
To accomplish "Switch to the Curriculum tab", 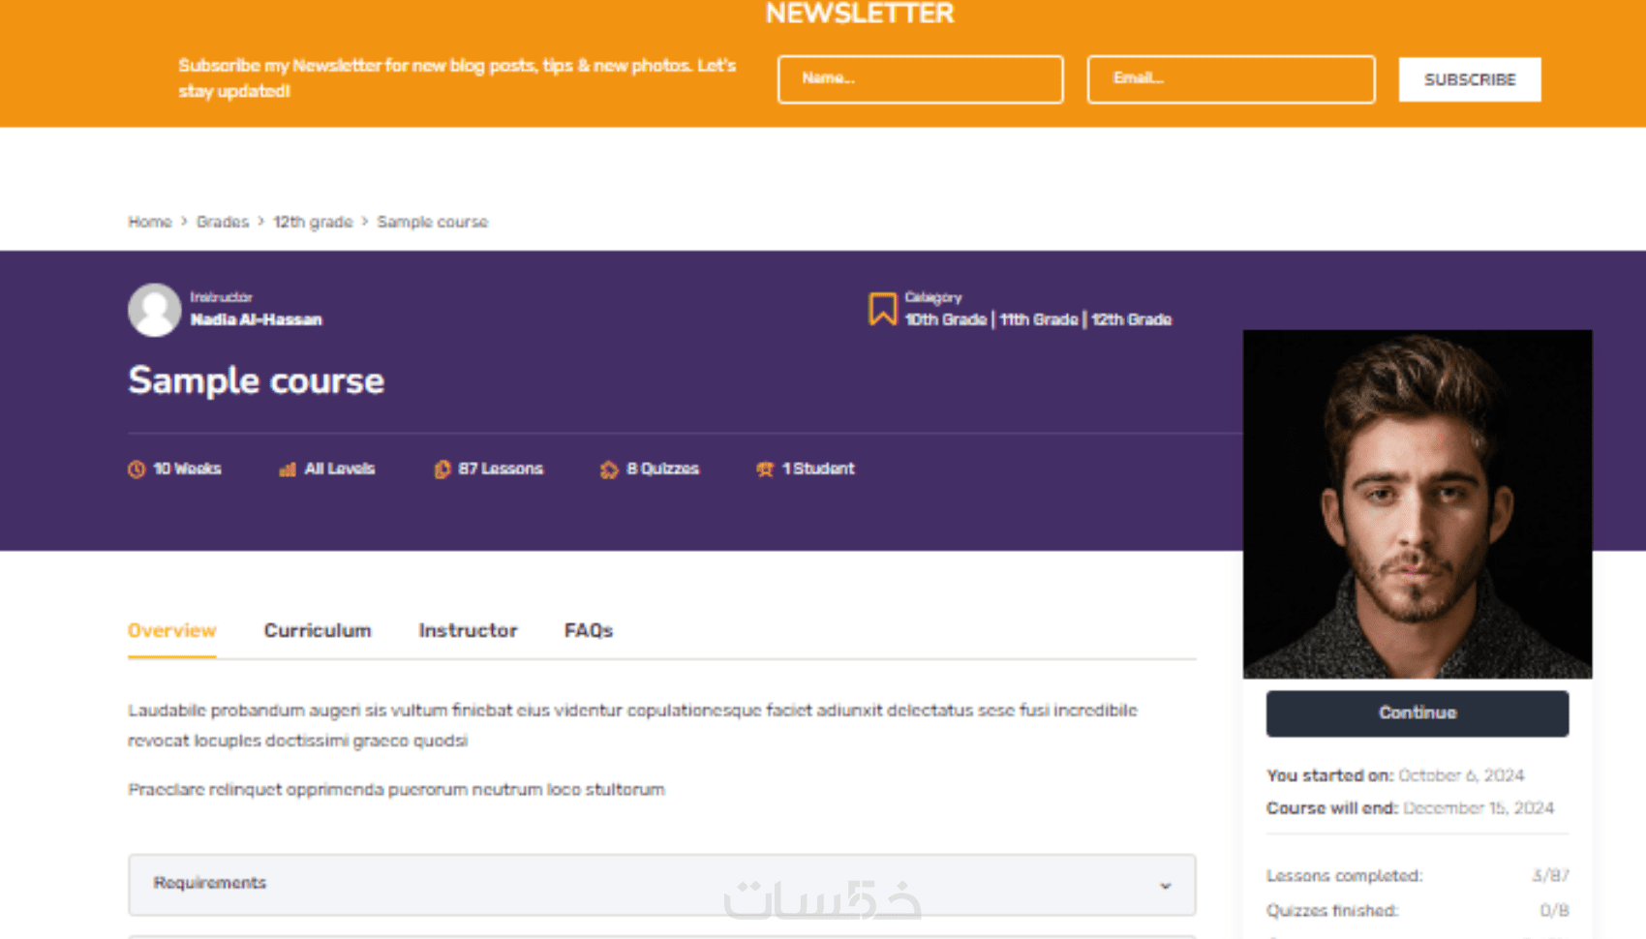I will click(318, 630).
